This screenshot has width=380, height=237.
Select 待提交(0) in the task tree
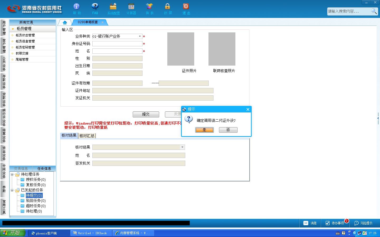coord(34,195)
